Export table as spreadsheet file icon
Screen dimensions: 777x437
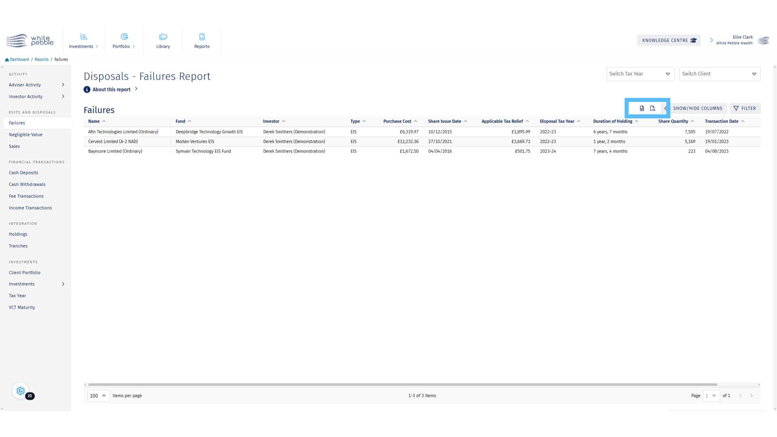point(642,108)
